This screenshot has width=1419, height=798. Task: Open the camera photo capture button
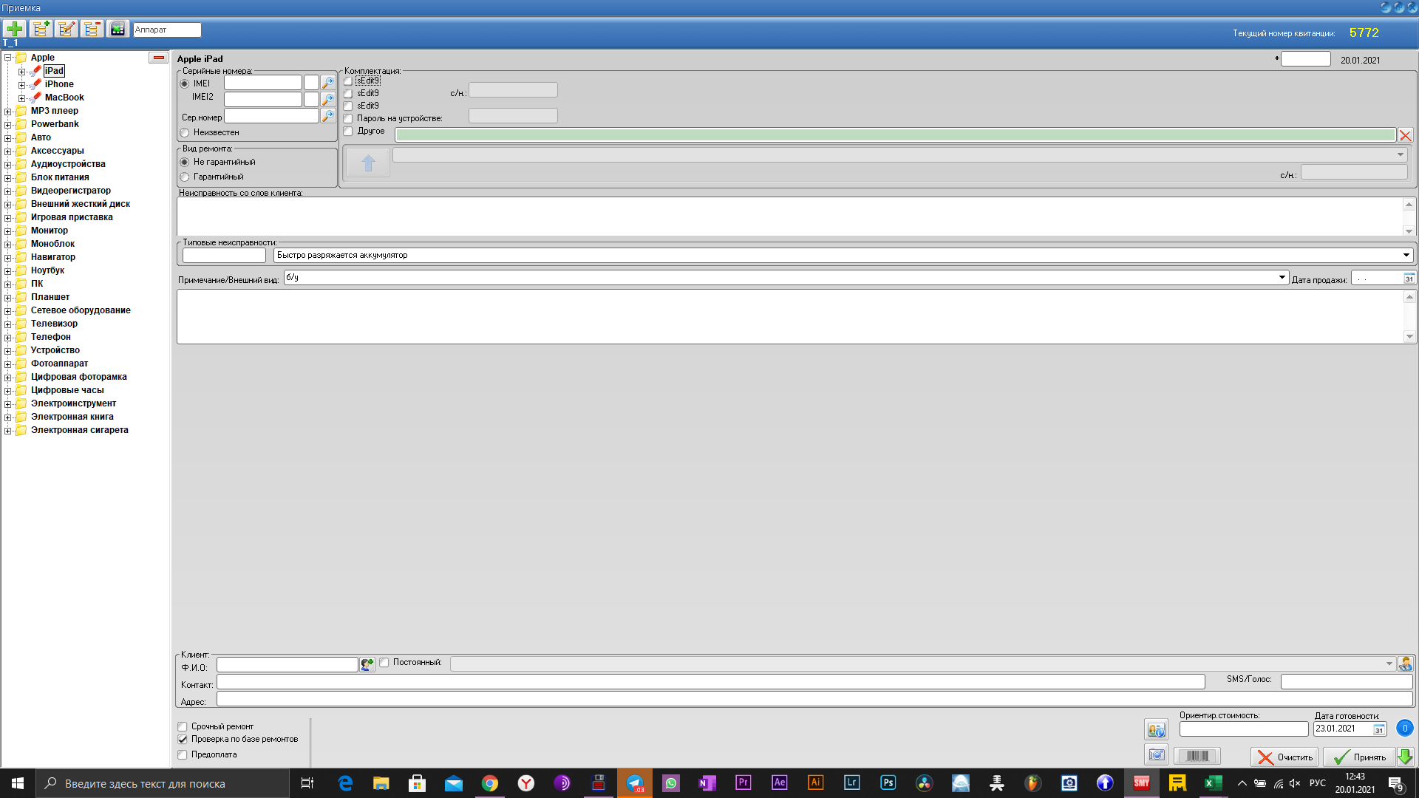click(1156, 754)
